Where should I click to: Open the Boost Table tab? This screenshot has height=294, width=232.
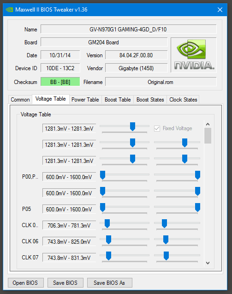pyautogui.click(x=118, y=100)
